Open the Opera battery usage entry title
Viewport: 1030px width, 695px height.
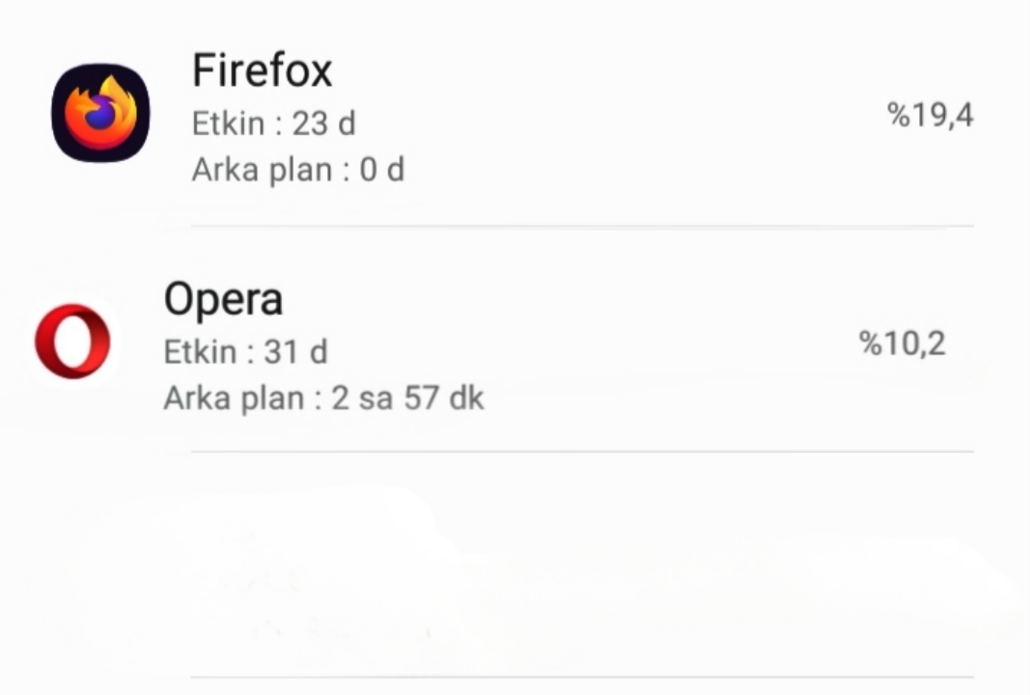click(223, 299)
